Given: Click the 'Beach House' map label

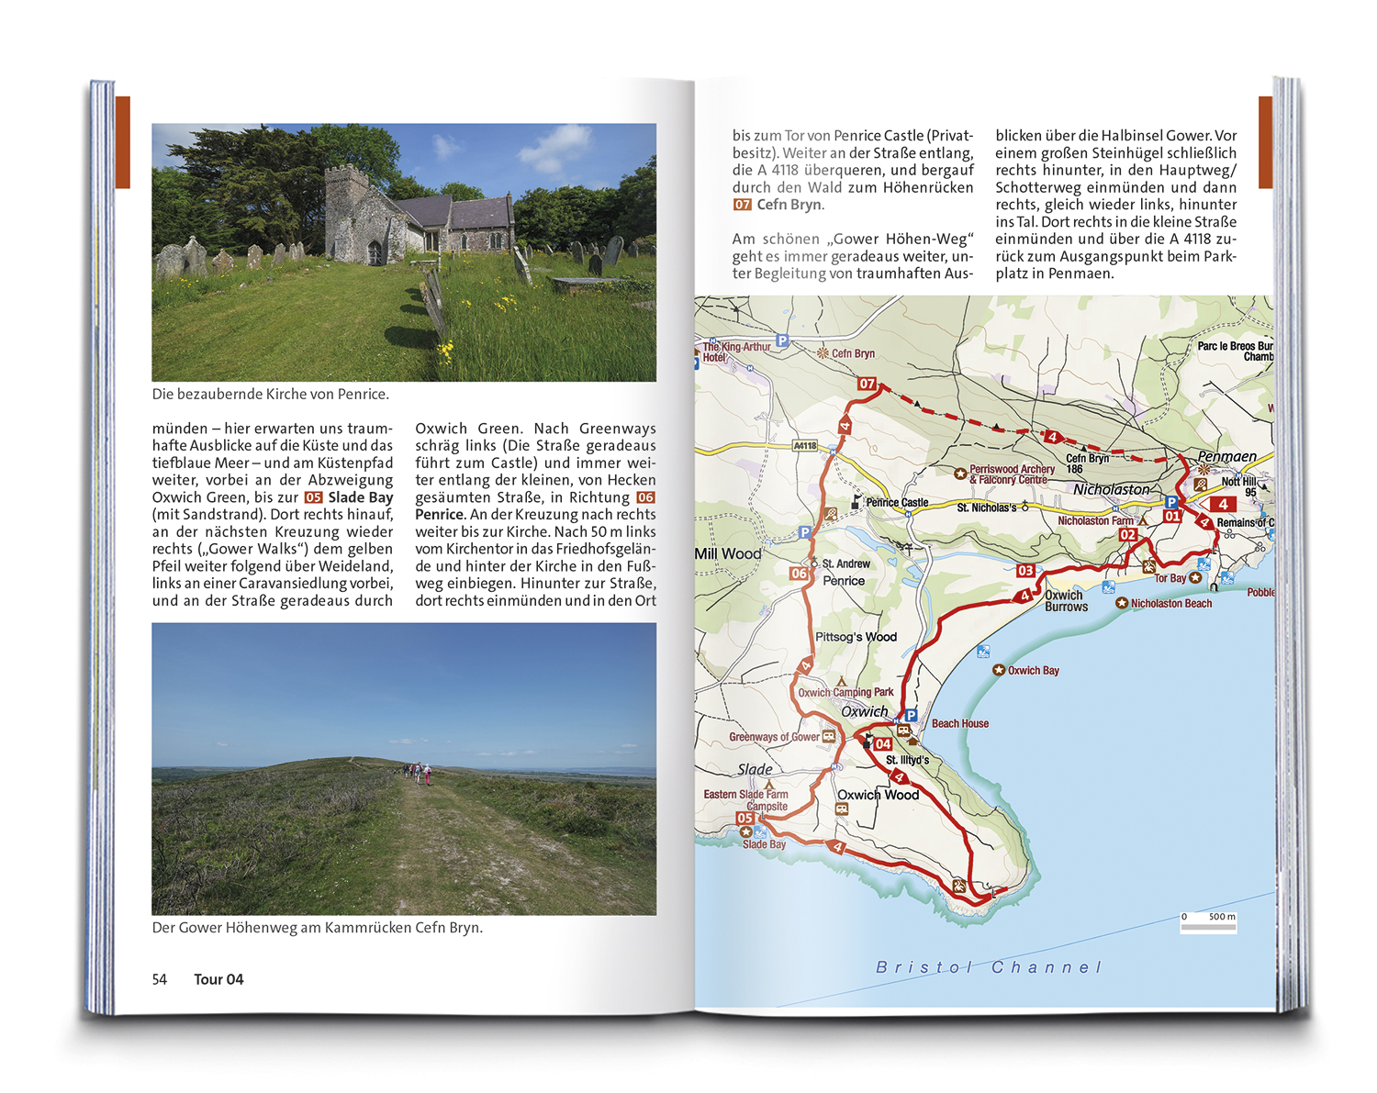Looking at the screenshot, I should click(960, 724).
